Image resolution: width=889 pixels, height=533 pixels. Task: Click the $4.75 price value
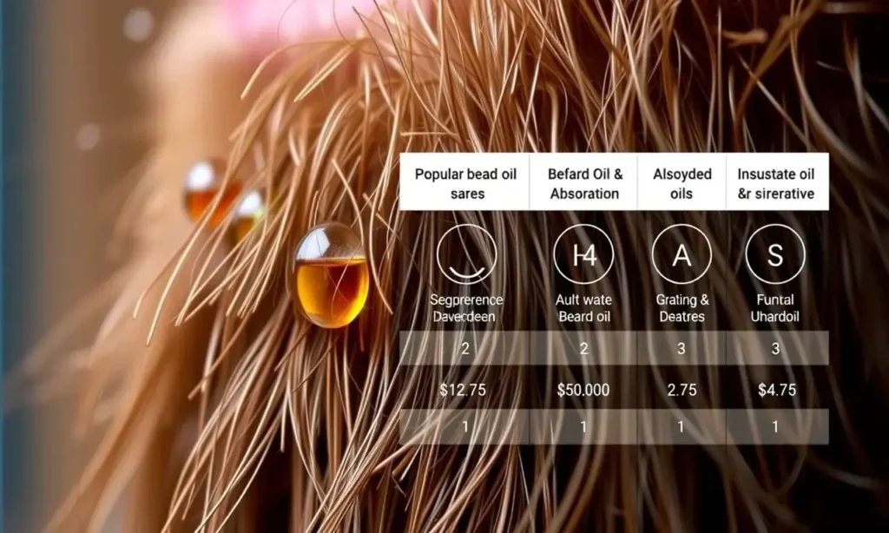coord(777,390)
